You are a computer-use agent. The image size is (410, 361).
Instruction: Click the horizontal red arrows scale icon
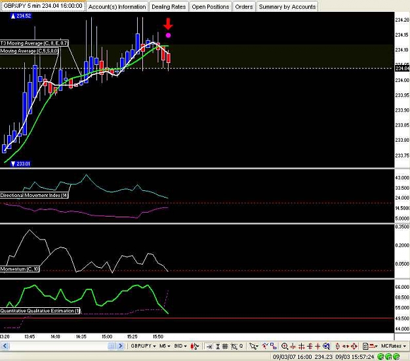coord(346,347)
